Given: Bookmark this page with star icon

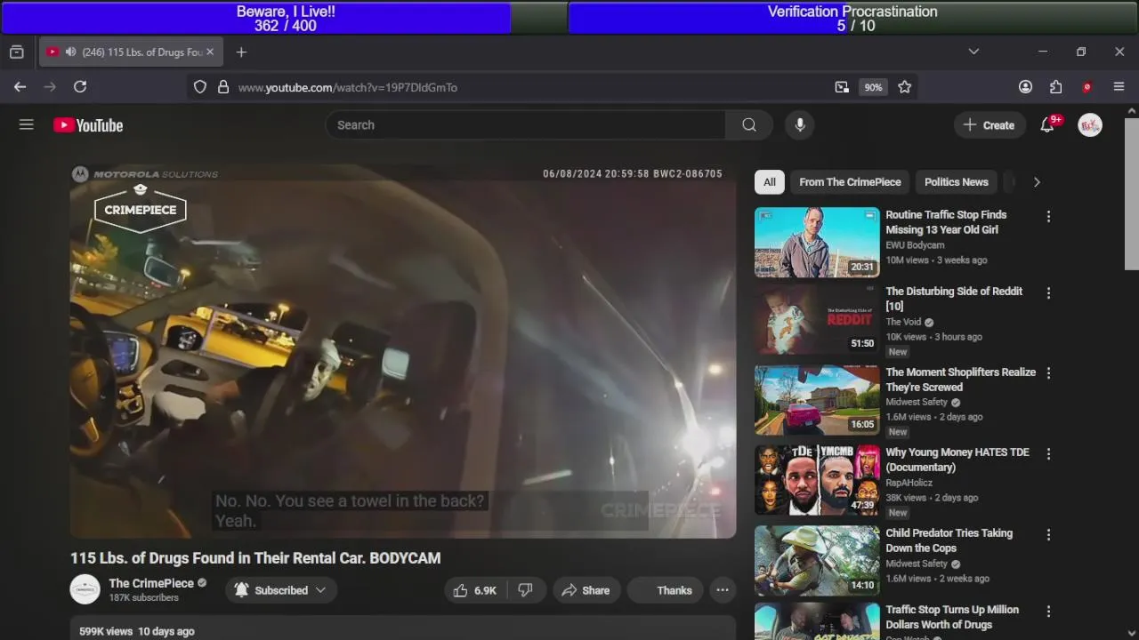Looking at the screenshot, I should tap(905, 87).
